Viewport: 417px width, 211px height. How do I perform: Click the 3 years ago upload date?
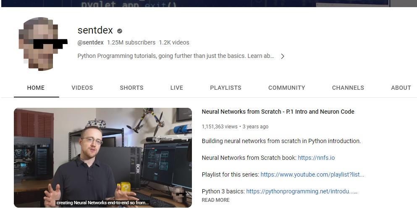pyautogui.click(x=255, y=127)
